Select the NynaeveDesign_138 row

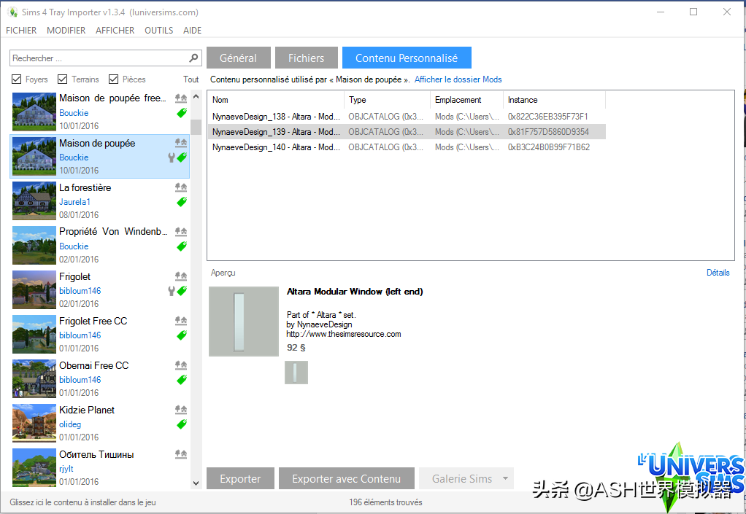coord(407,117)
